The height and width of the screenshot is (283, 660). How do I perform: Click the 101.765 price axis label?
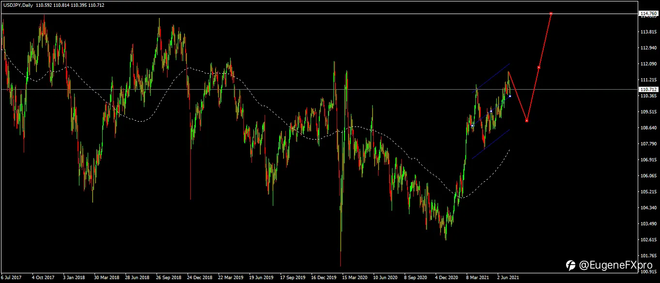[x=648, y=256]
